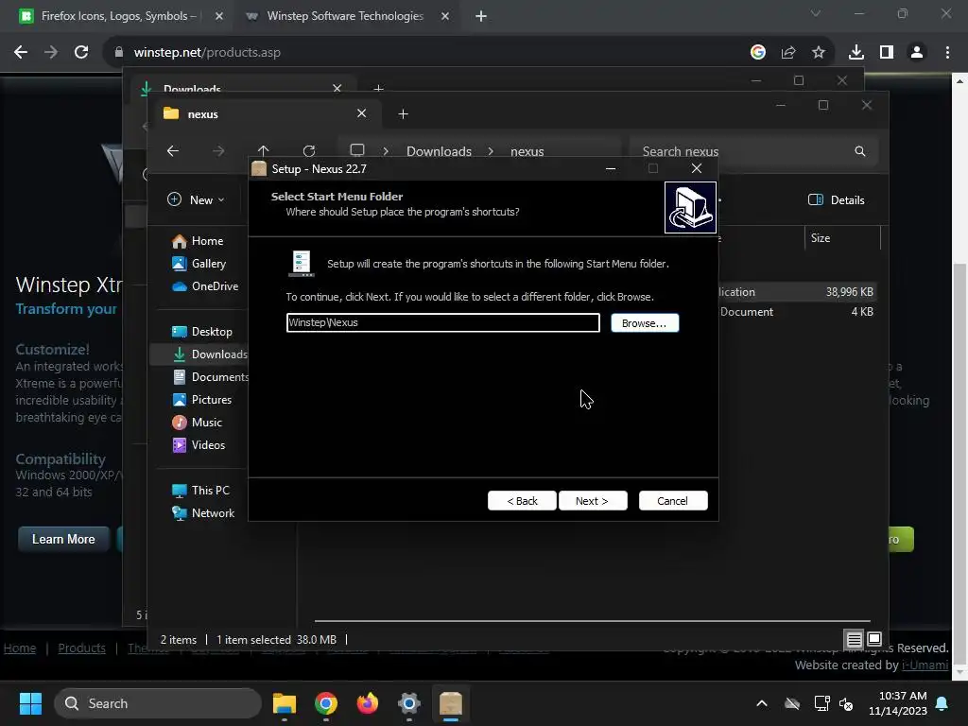Viewport: 968px width, 726px height.
Task: Open Firefox from taskbar
Action: pos(368,703)
